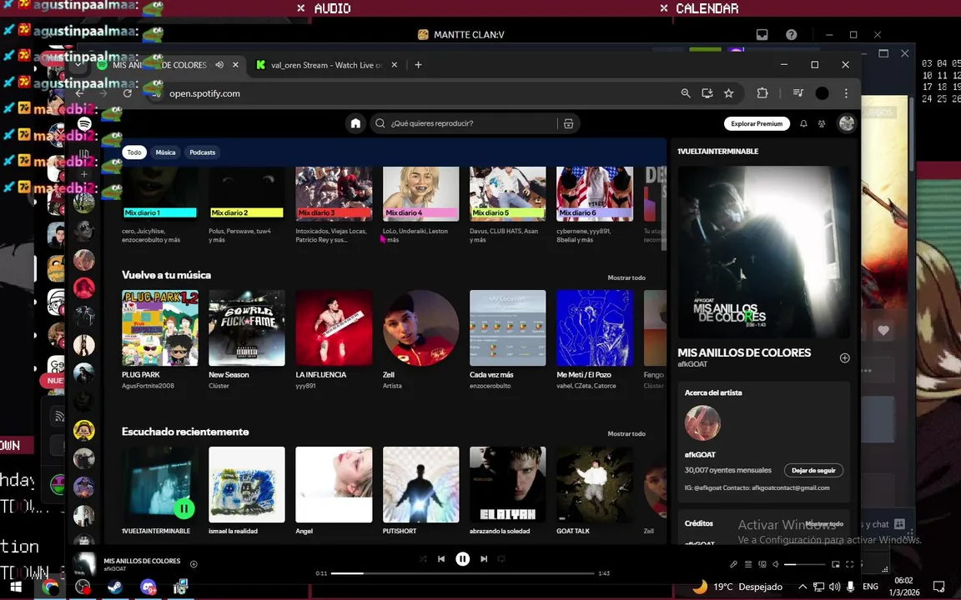Open the Browse icon beside search field

click(x=569, y=123)
